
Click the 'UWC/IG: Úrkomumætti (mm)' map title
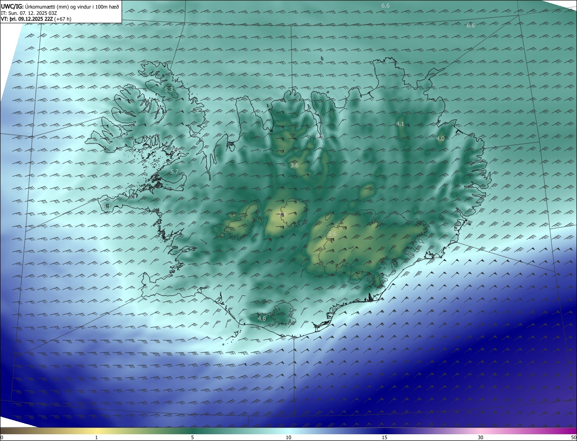[x=60, y=6]
